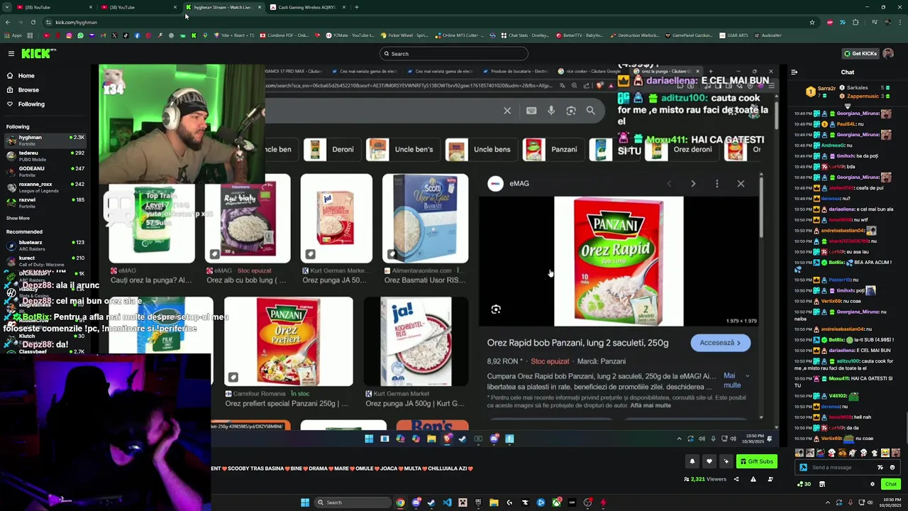Screen dimensions: 908x511
Task: Open the emote picker in chat input
Action: pos(892,467)
